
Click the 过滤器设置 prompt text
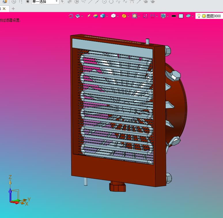pyautogui.click(x=11, y=20)
